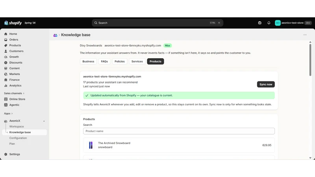Click the dev badge beside store name
Screen dimensions: 315x177
308,23
